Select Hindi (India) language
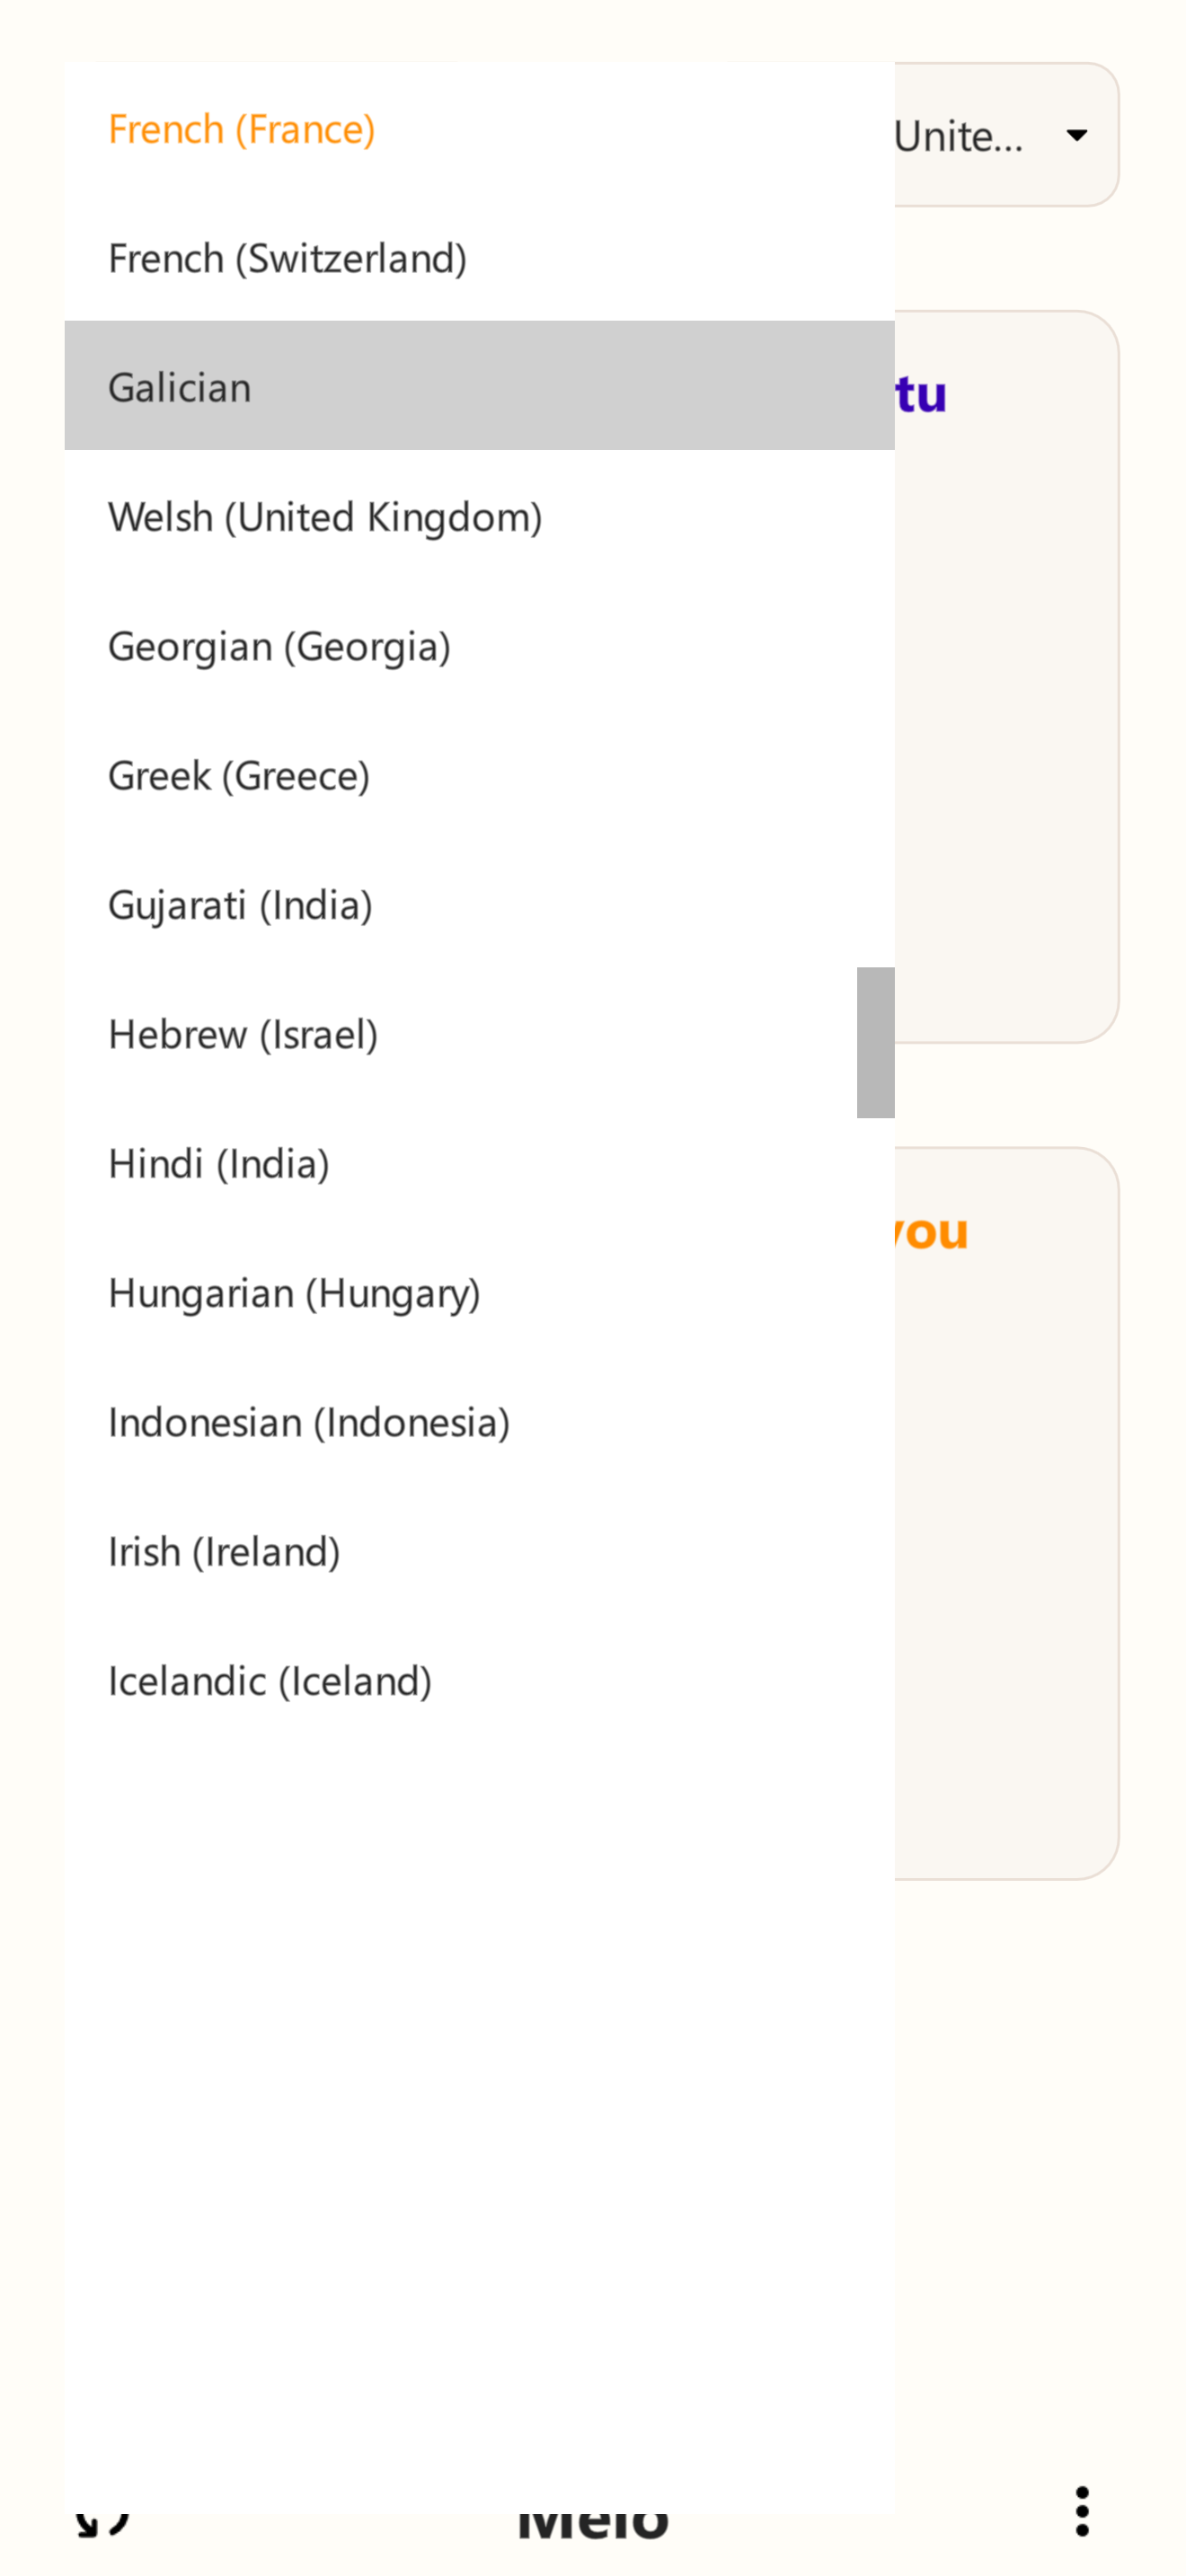The image size is (1186, 2576). 479,1162
